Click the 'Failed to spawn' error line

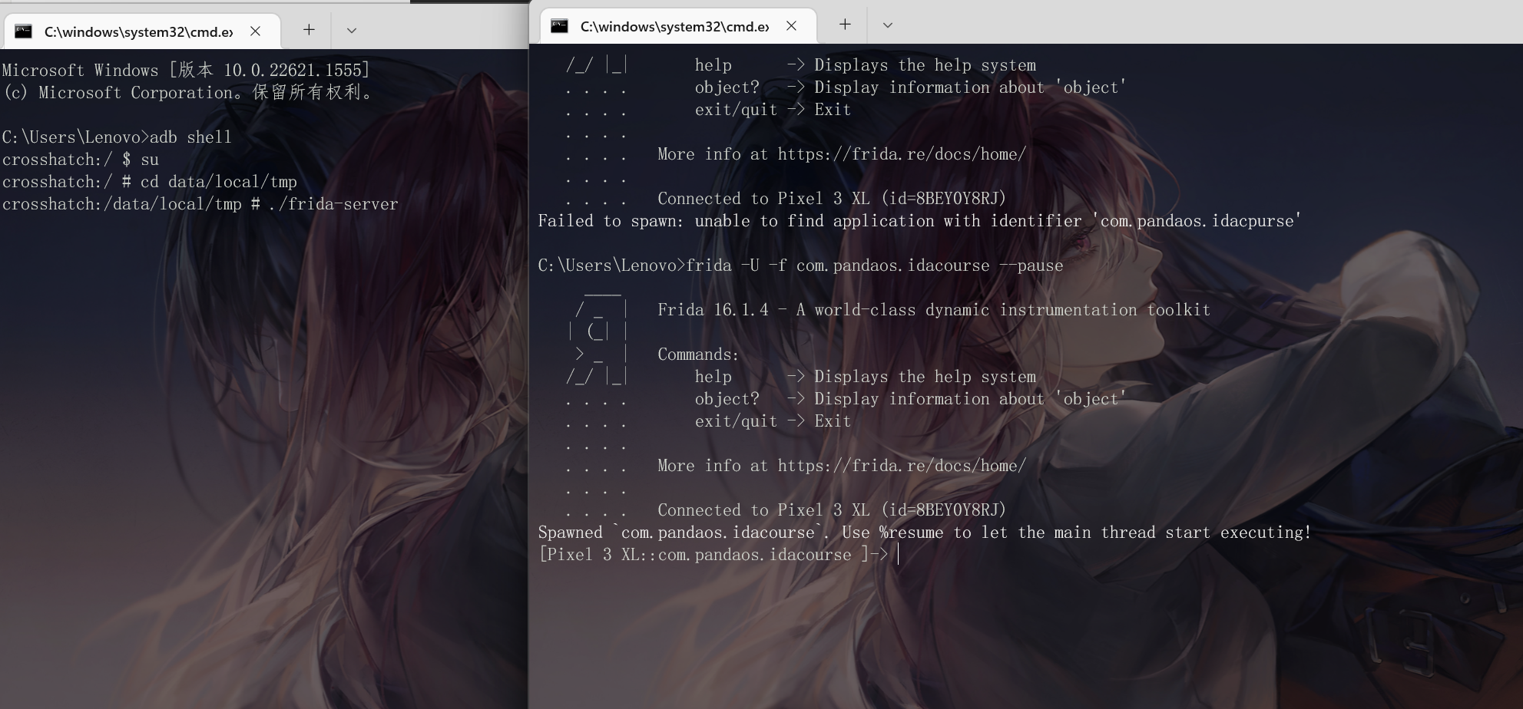click(x=919, y=221)
